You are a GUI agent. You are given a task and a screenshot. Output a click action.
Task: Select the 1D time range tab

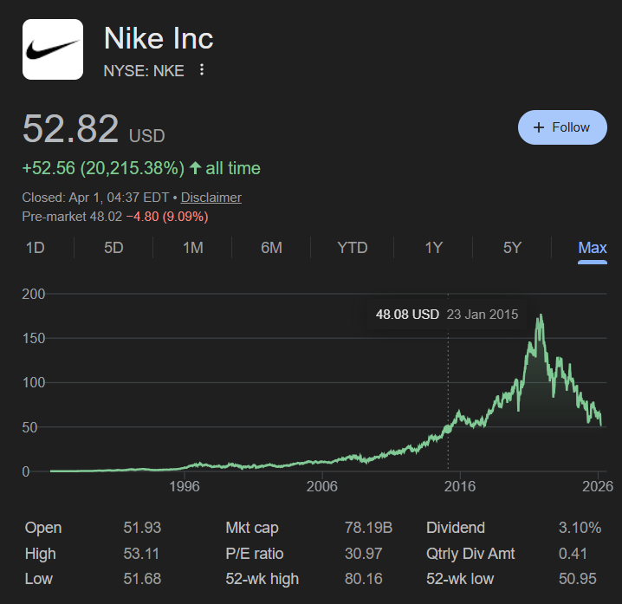[35, 248]
